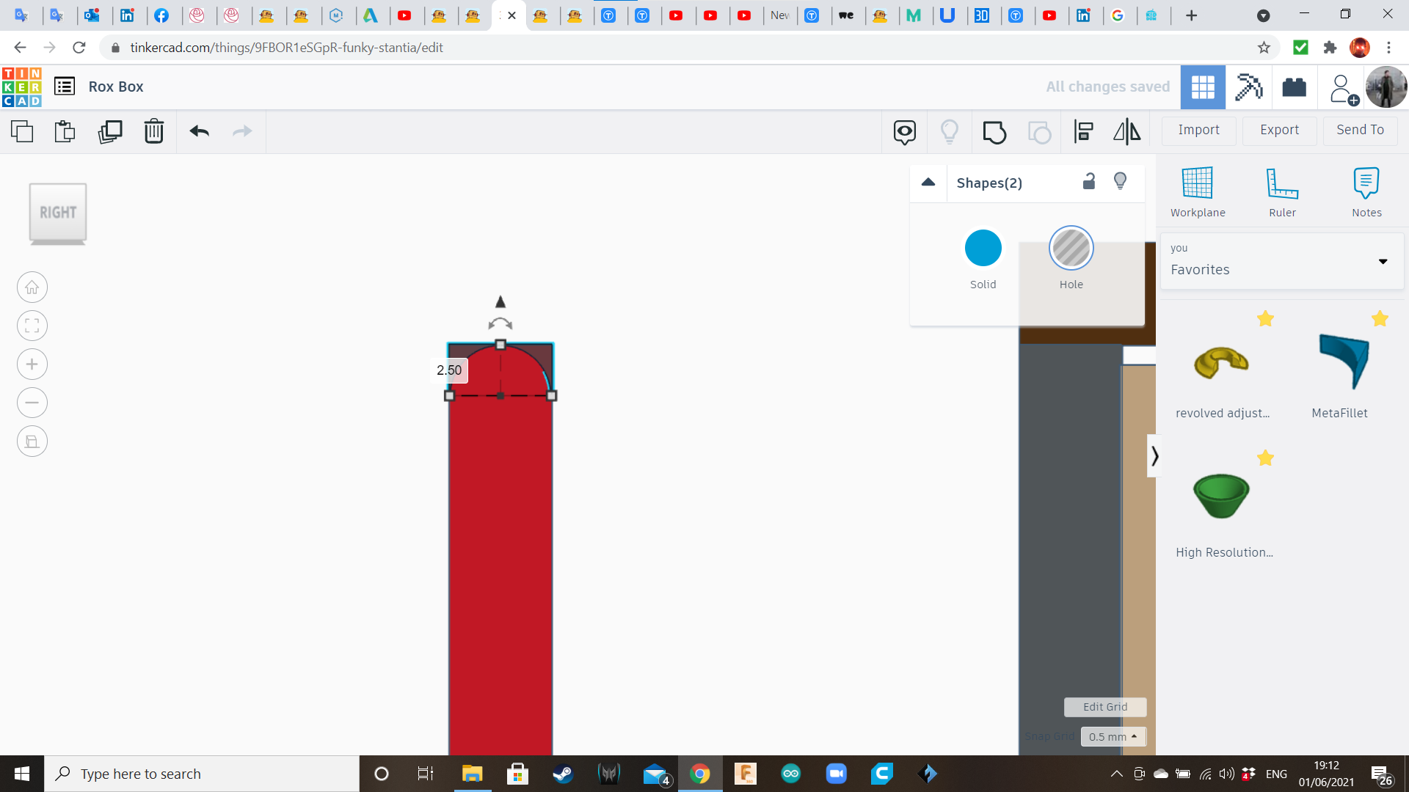Click the Home view icon
This screenshot has width=1409, height=792.
(x=32, y=287)
